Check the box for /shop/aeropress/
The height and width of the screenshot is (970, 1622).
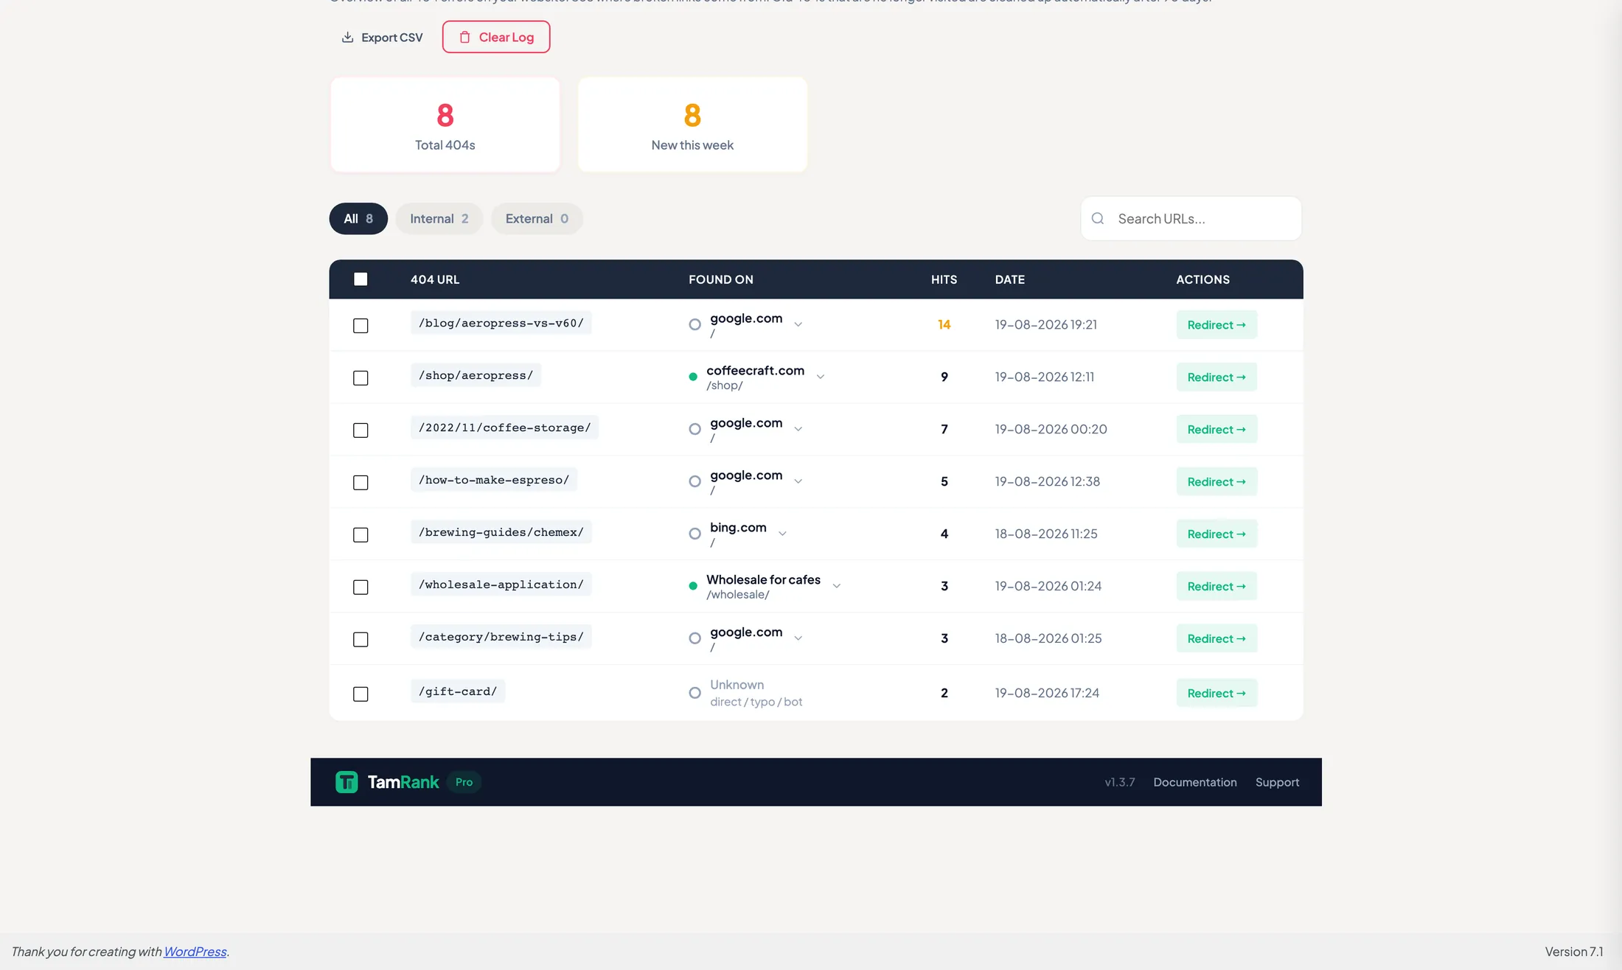coord(361,378)
